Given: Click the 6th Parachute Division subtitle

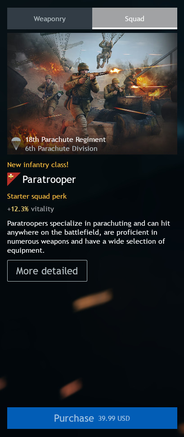Looking at the screenshot, I should (61, 149).
